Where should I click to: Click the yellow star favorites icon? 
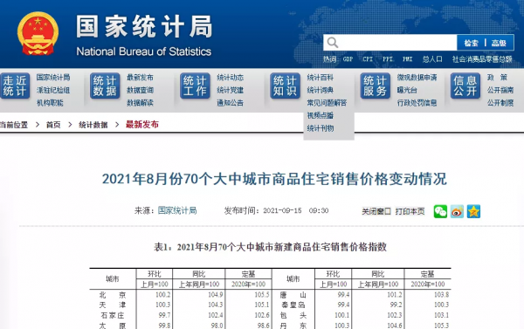[x=473, y=211]
